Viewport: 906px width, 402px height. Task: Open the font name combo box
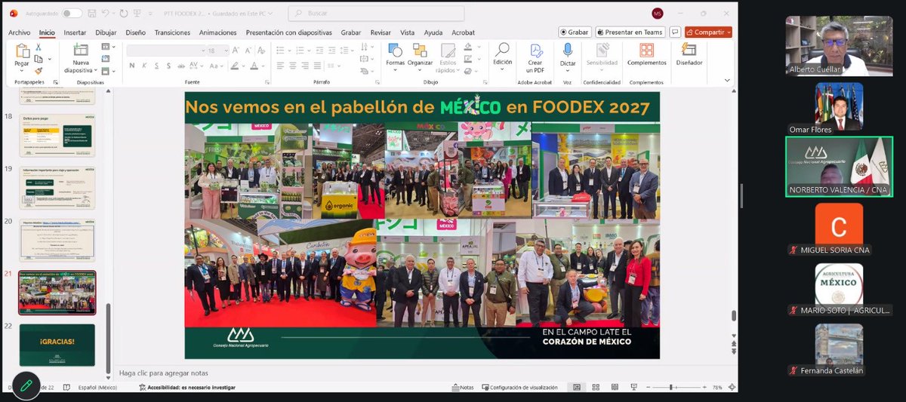(166, 51)
